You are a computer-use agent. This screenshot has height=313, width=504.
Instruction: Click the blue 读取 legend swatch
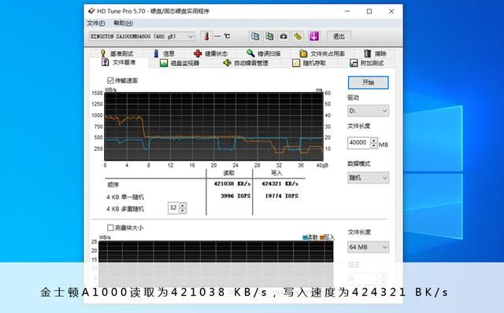[x=305, y=238]
